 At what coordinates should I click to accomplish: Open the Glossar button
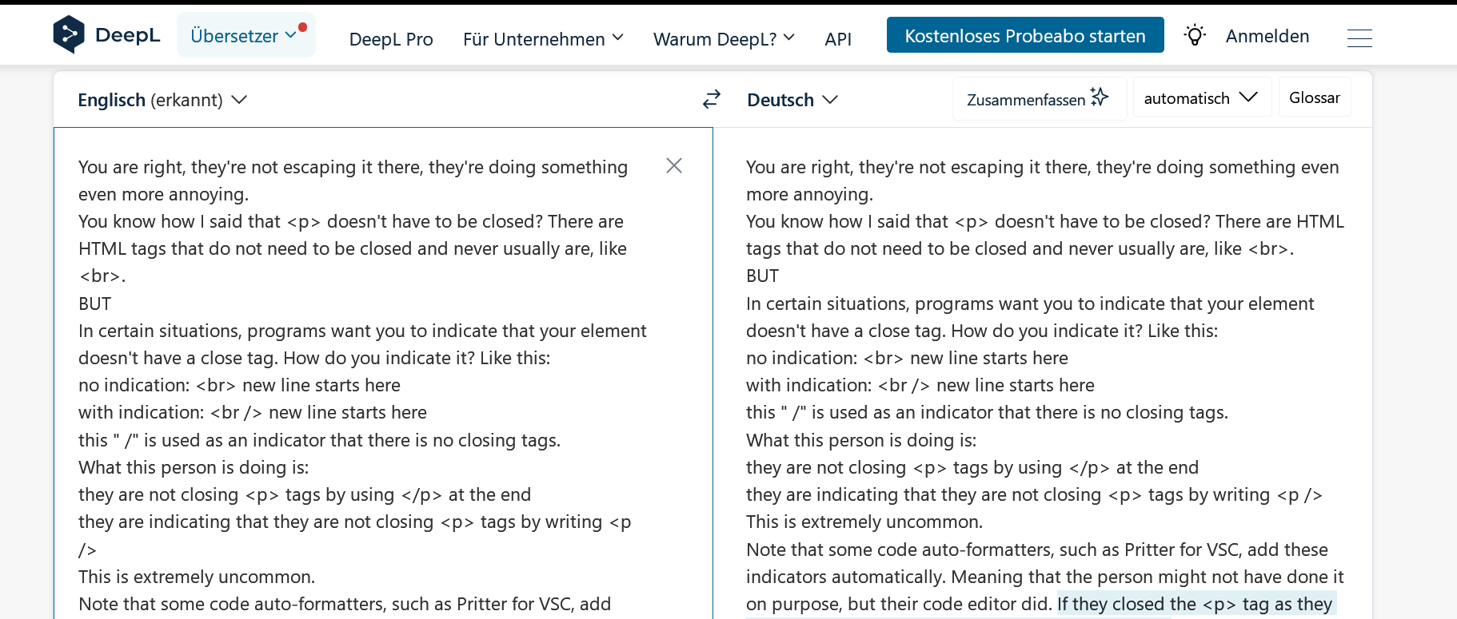pos(1314,97)
